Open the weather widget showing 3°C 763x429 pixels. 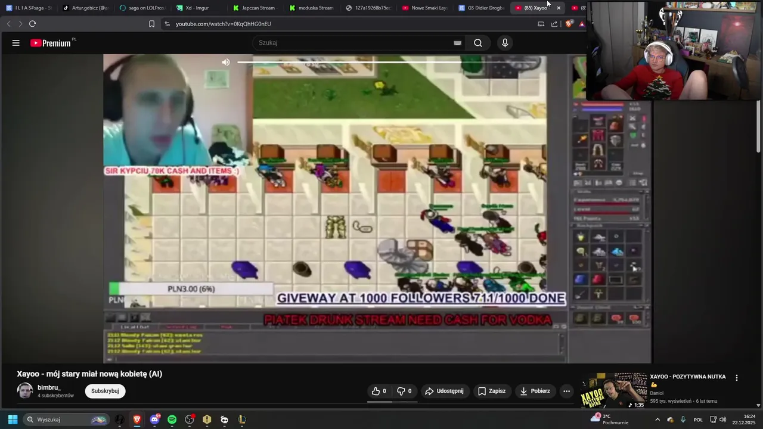(x=609, y=419)
